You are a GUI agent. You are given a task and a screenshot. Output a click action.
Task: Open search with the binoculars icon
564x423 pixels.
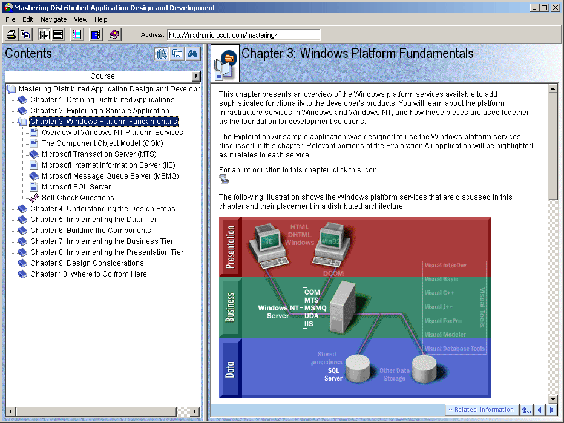(x=193, y=54)
